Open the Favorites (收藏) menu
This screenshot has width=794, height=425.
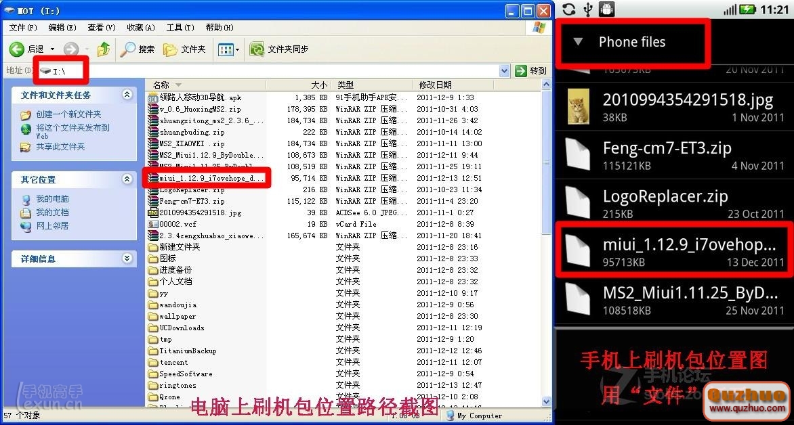141,27
